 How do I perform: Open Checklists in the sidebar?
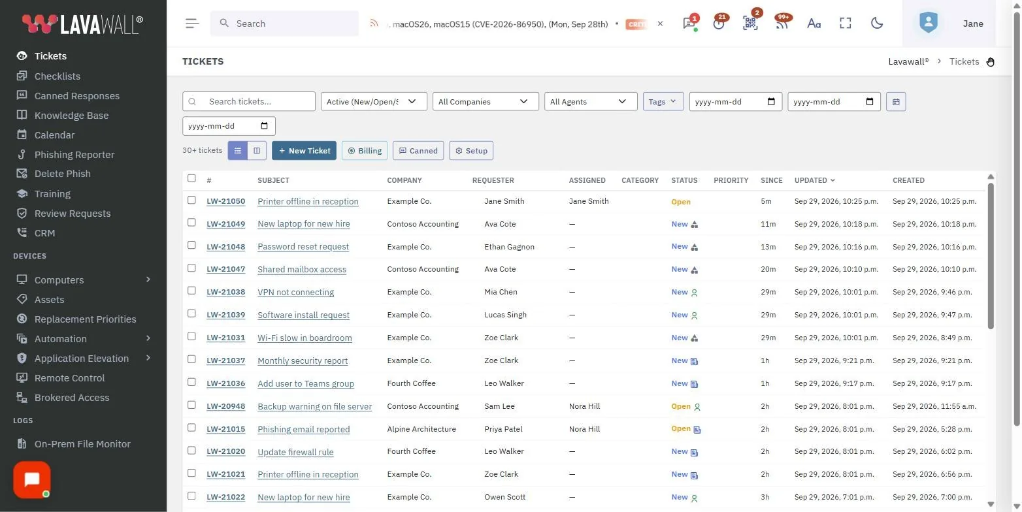[x=58, y=76]
